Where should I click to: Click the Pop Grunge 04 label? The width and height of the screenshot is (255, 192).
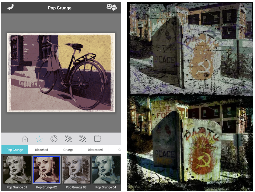(x=106, y=187)
